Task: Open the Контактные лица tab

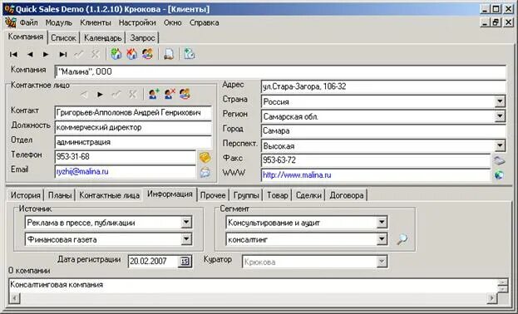Action: (110, 195)
